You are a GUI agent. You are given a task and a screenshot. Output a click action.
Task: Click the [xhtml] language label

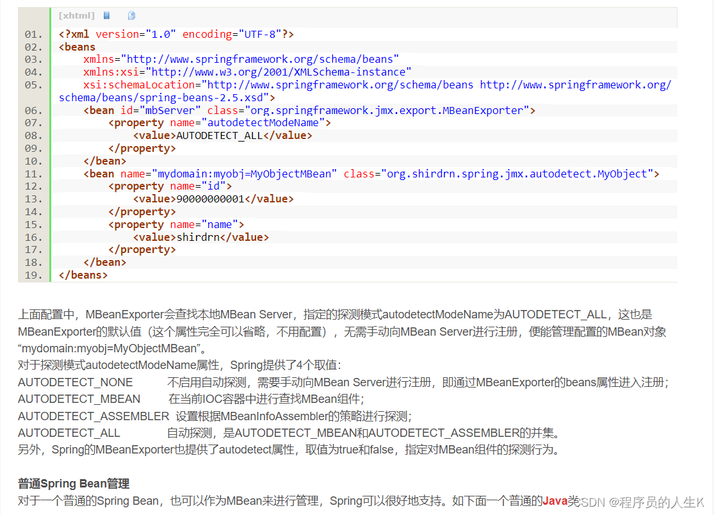click(x=76, y=15)
